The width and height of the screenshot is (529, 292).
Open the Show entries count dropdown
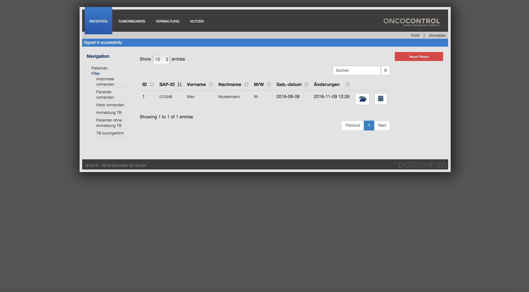coord(161,59)
